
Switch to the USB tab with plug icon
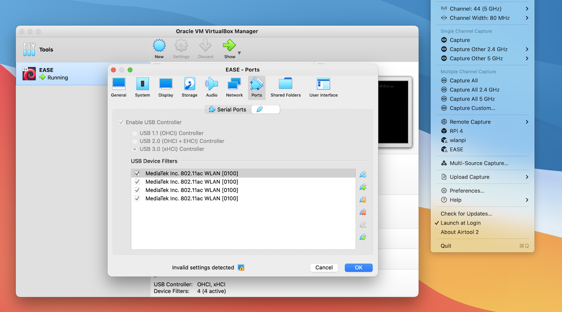[x=266, y=110]
